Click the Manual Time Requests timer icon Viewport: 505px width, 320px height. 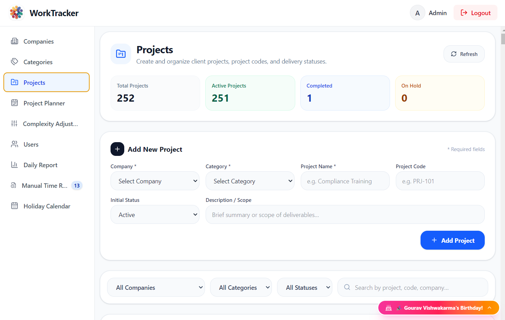(13, 185)
